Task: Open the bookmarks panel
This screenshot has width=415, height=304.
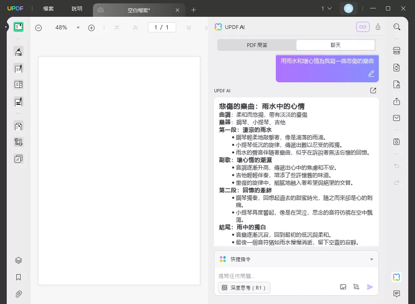Action: pos(19,277)
